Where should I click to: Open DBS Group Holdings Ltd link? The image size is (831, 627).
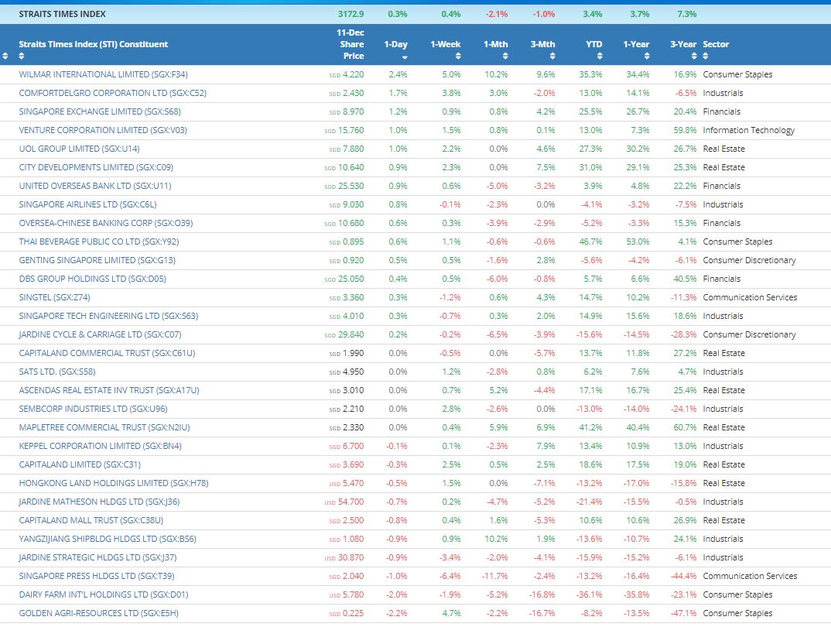point(92,278)
